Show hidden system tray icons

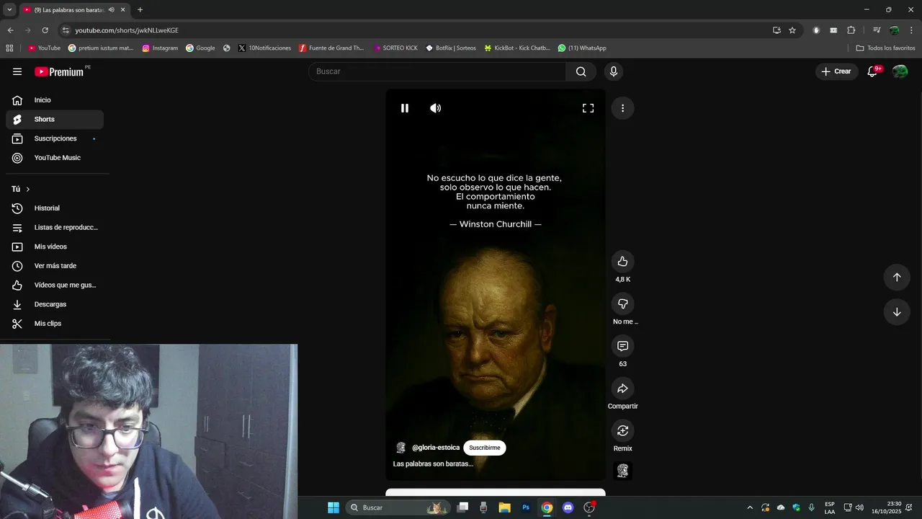tap(750, 507)
